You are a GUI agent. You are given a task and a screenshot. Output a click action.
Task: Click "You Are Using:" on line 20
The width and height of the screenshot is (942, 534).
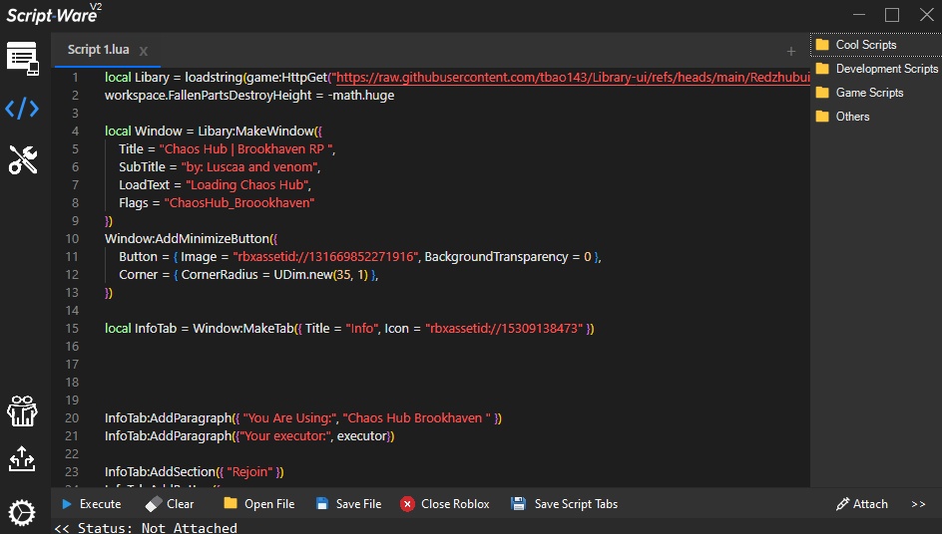pos(290,418)
